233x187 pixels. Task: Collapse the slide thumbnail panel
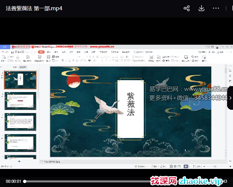(2, 67)
